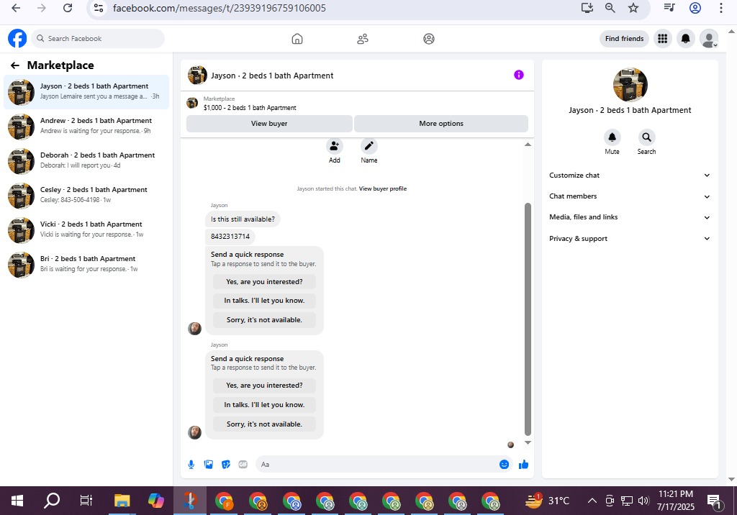737x515 pixels.
Task: Open browser zoom magnifier icon
Action: click(x=610, y=8)
